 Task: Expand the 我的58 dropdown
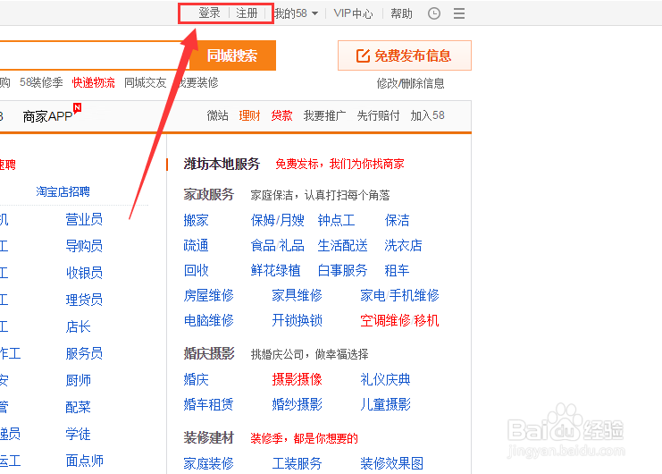(x=296, y=13)
